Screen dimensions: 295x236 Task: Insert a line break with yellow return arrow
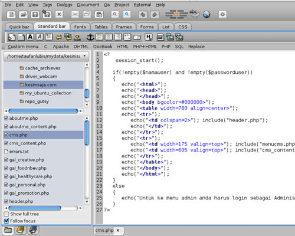tap(58, 37)
